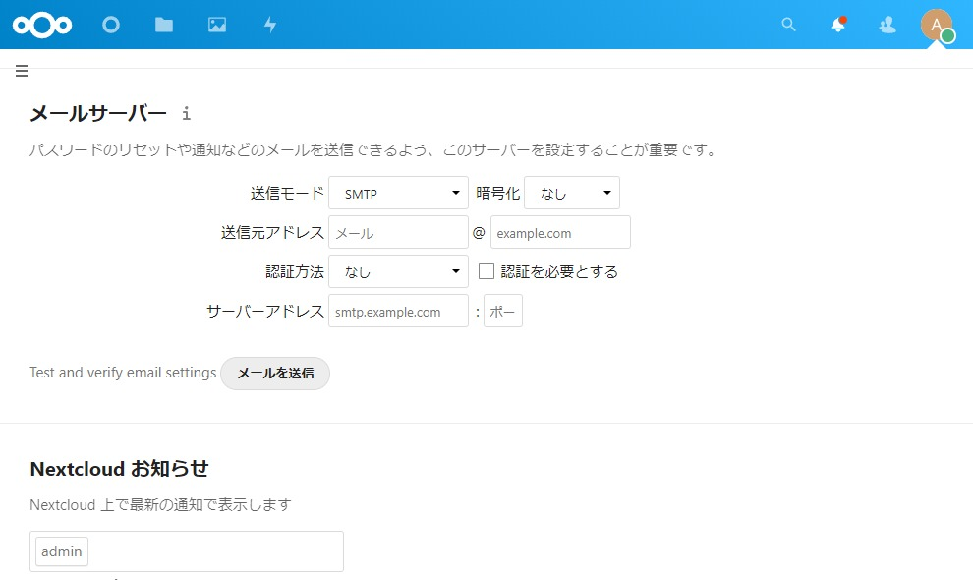Click the port number input field
The image size is (973, 580).
pyautogui.click(x=503, y=311)
